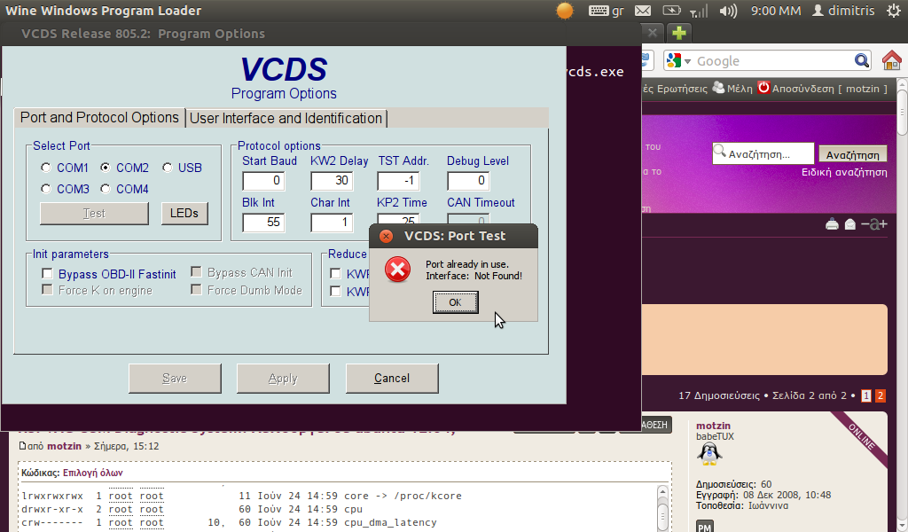This screenshot has width=908, height=532.
Task: Click the red error icon in Port Test dialog
Action: 398,270
